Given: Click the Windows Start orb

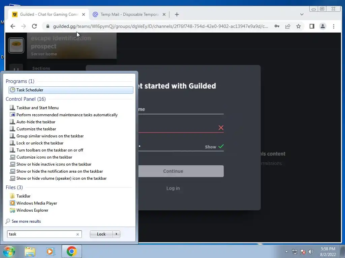Looking at the screenshot, I should coord(9,251).
